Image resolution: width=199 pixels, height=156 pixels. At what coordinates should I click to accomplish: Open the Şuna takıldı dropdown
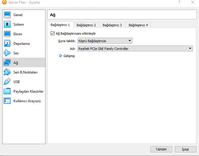(105, 41)
